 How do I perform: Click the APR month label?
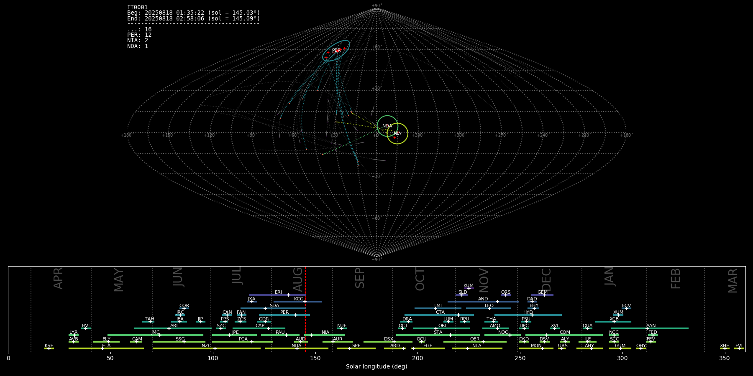click(59, 278)
